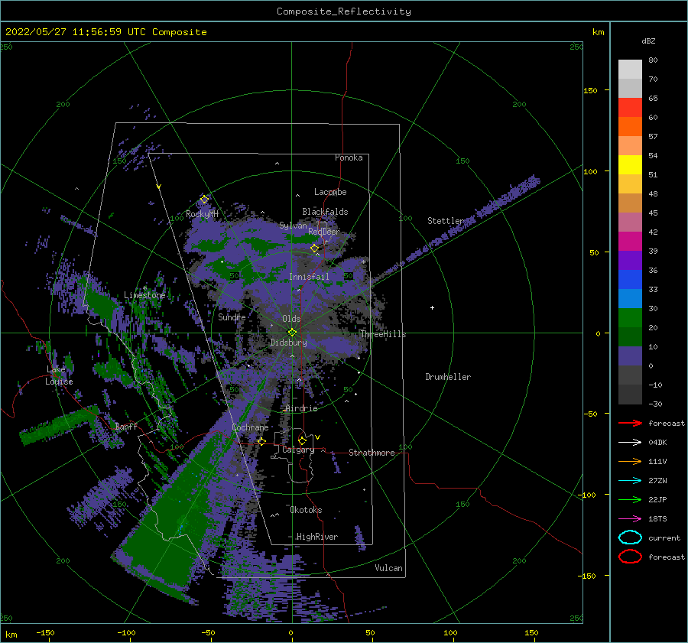
Task: Select the purple 36-39 dBZ swatch
Action: [630, 260]
